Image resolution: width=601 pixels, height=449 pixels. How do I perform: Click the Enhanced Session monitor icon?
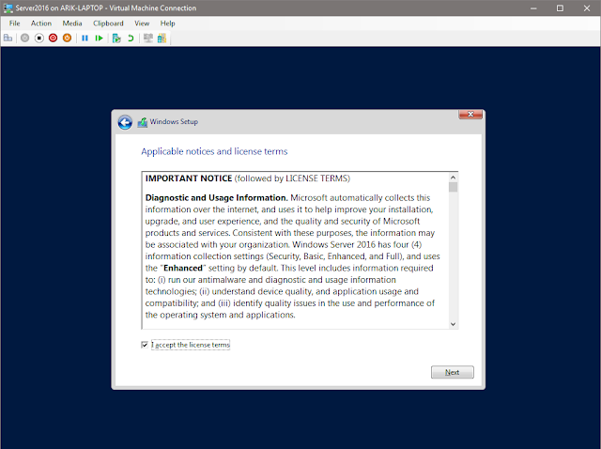pyautogui.click(x=148, y=38)
